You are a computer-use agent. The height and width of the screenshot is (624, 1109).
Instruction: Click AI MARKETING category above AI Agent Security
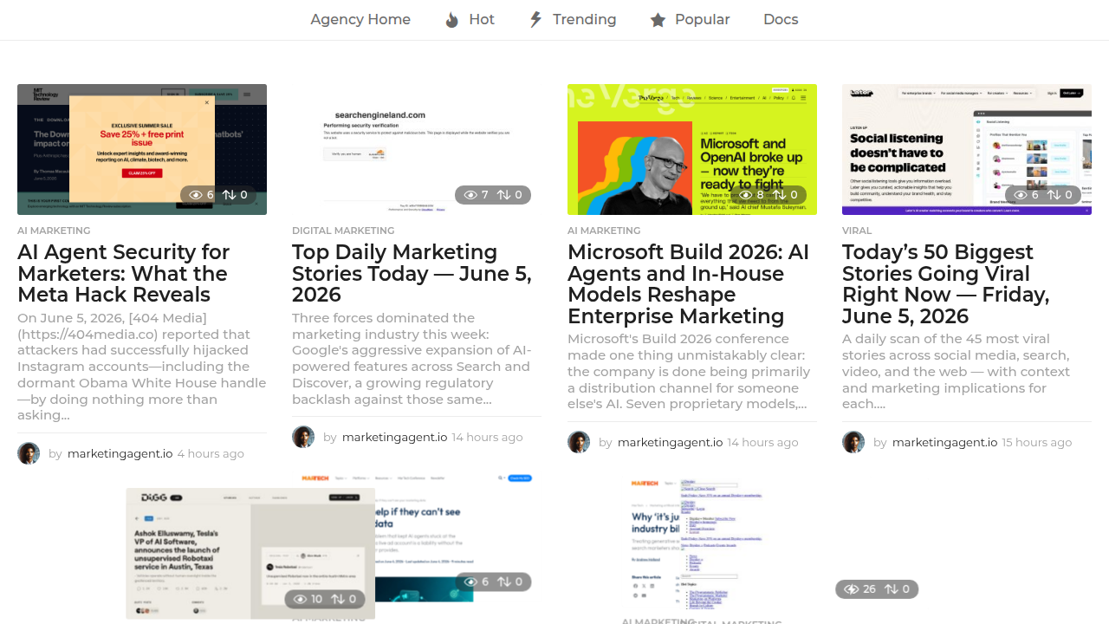coord(54,231)
